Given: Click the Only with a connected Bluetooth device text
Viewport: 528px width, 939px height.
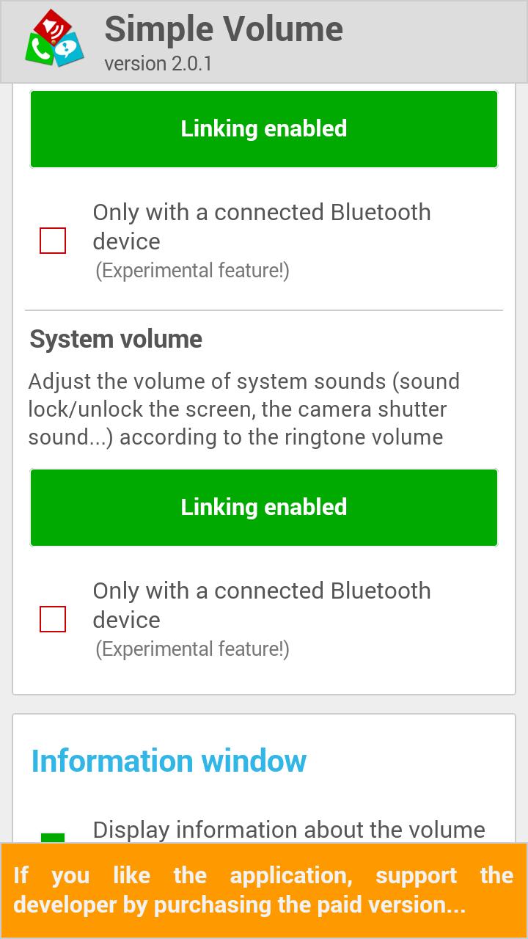Looking at the screenshot, I should pos(262,226).
